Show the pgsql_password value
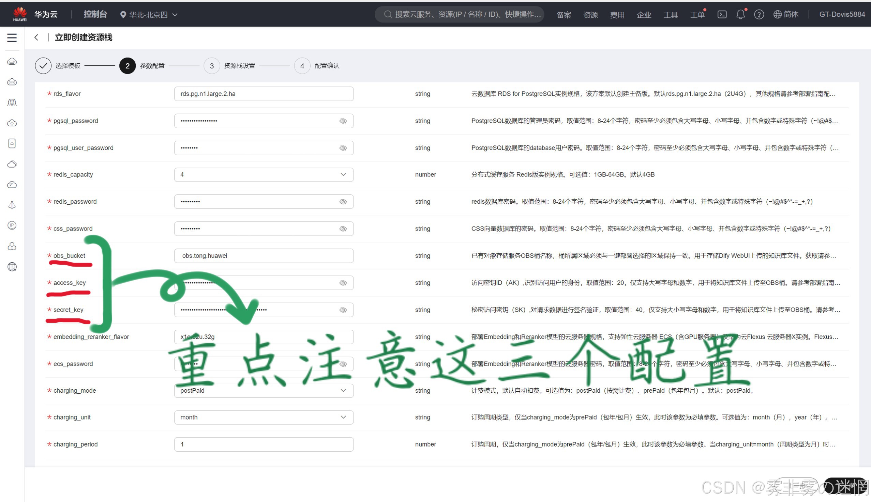Screen dimensions: 871x502 pos(343,121)
